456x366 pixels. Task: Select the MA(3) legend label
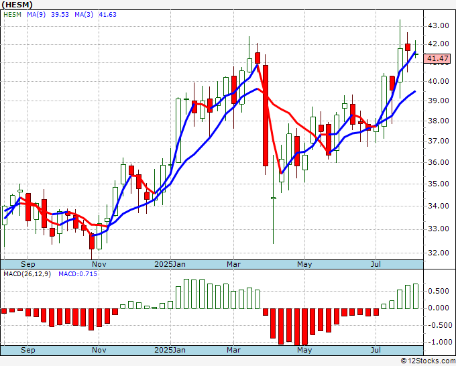pyautogui.click(x=84, y=14)
